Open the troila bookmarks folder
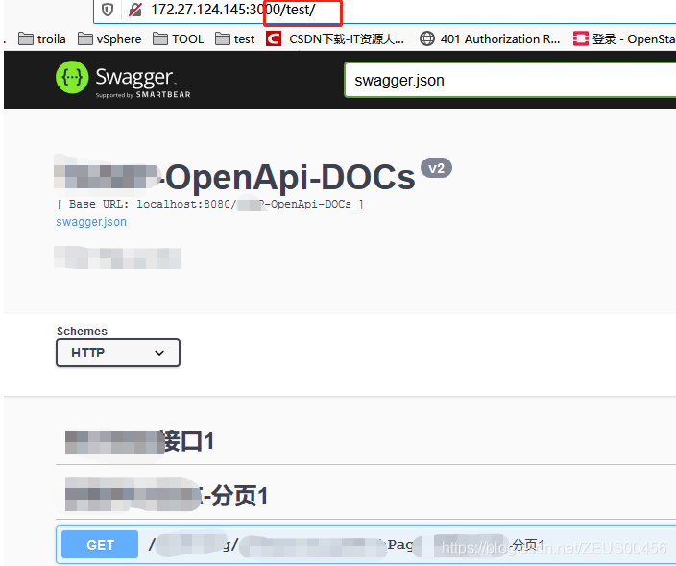 click(42, 39)
